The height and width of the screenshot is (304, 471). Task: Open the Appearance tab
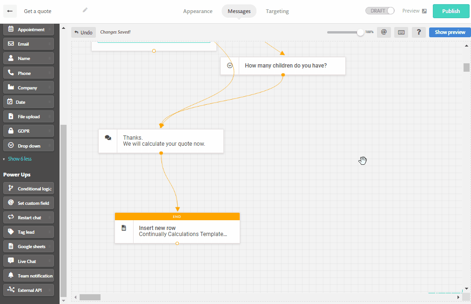point(198,11)
